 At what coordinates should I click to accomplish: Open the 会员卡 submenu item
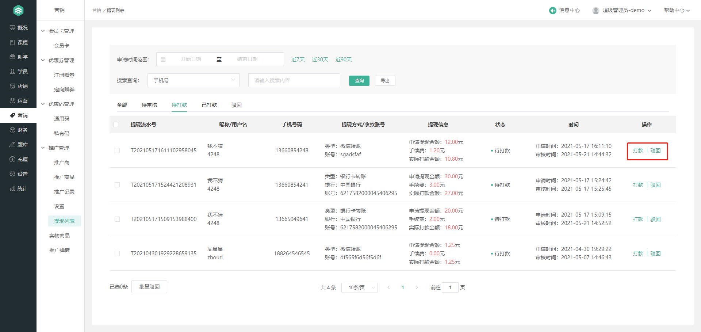(x=62, y=46)
